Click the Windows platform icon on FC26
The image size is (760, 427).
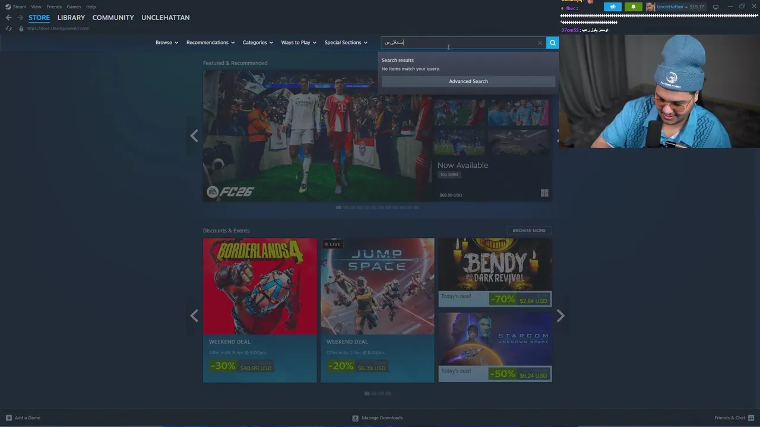(x=544, y=193)
